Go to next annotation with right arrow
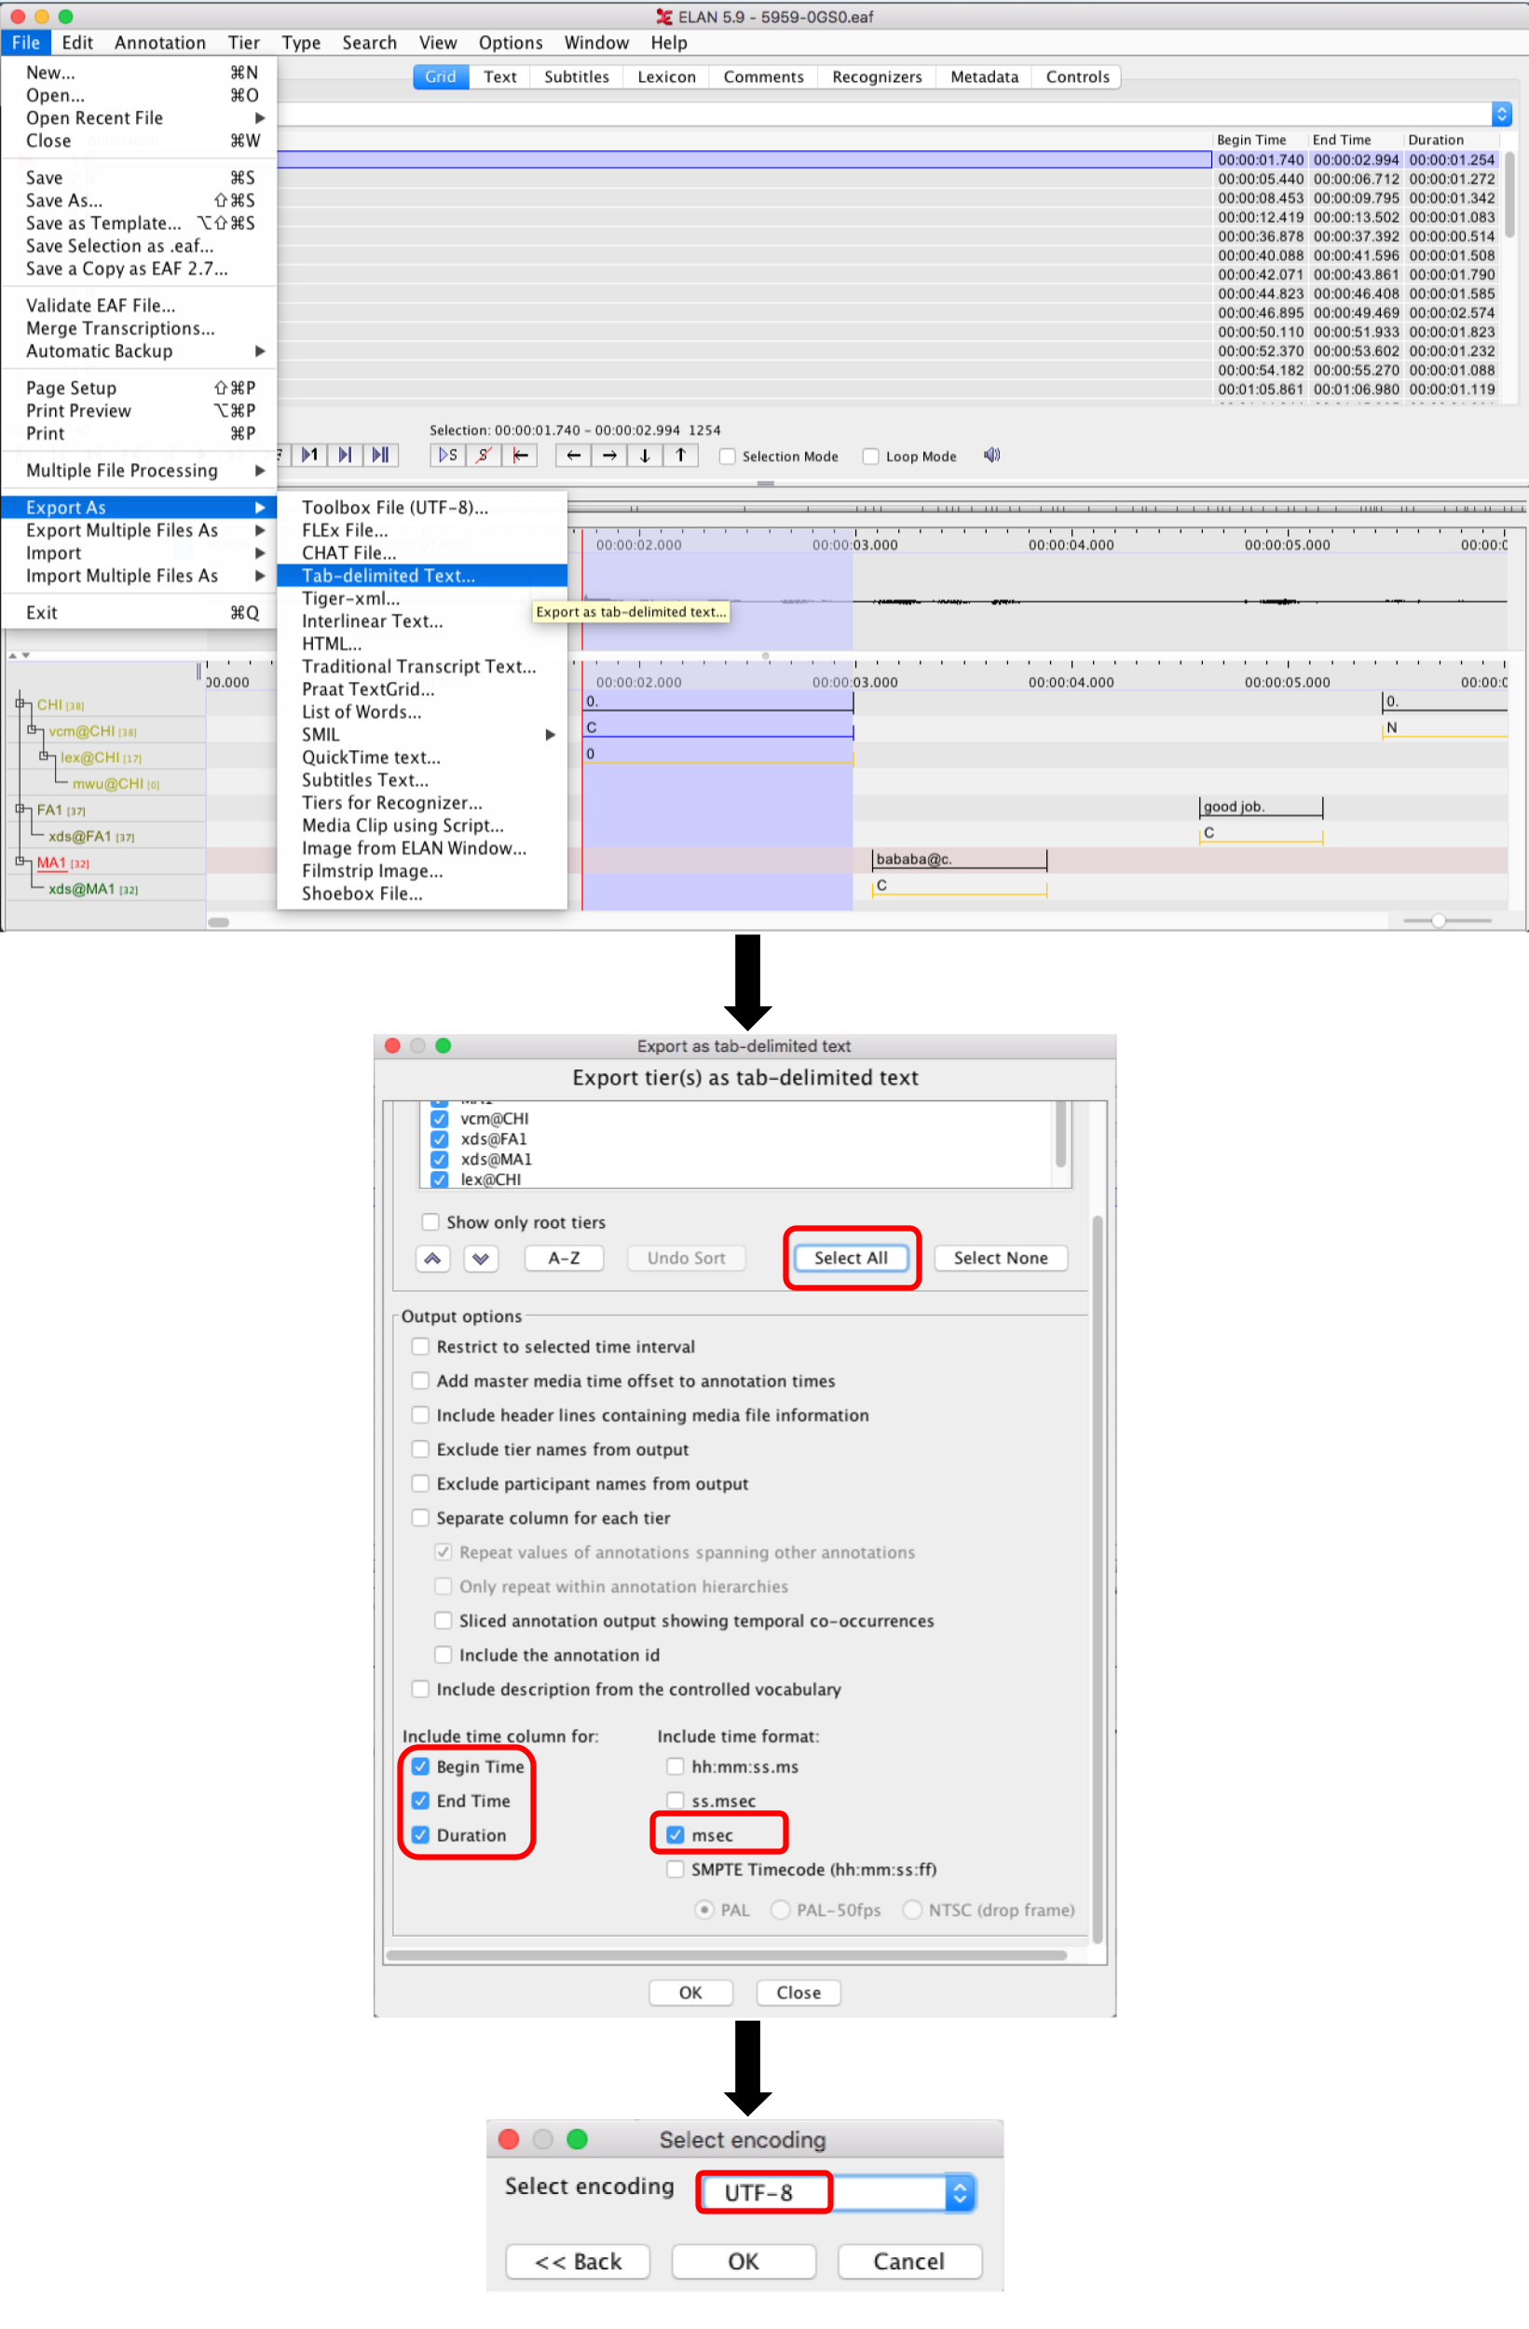Screen dimensions: 1529x2329 coord(608,455)
